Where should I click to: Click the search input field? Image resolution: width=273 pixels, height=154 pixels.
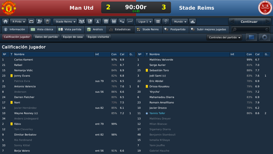[251, 29]
